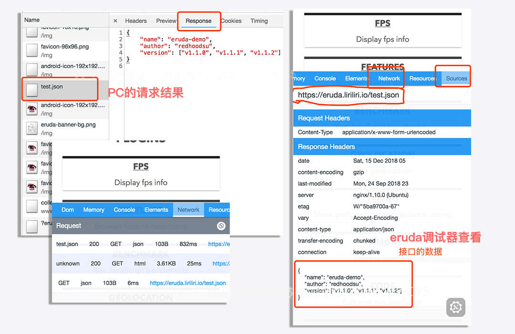Open the Memory tab in eruda panel

click(93, 210)
